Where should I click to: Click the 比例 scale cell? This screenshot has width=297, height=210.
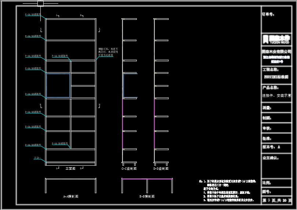pyautogui.click(x=276, y=183)
